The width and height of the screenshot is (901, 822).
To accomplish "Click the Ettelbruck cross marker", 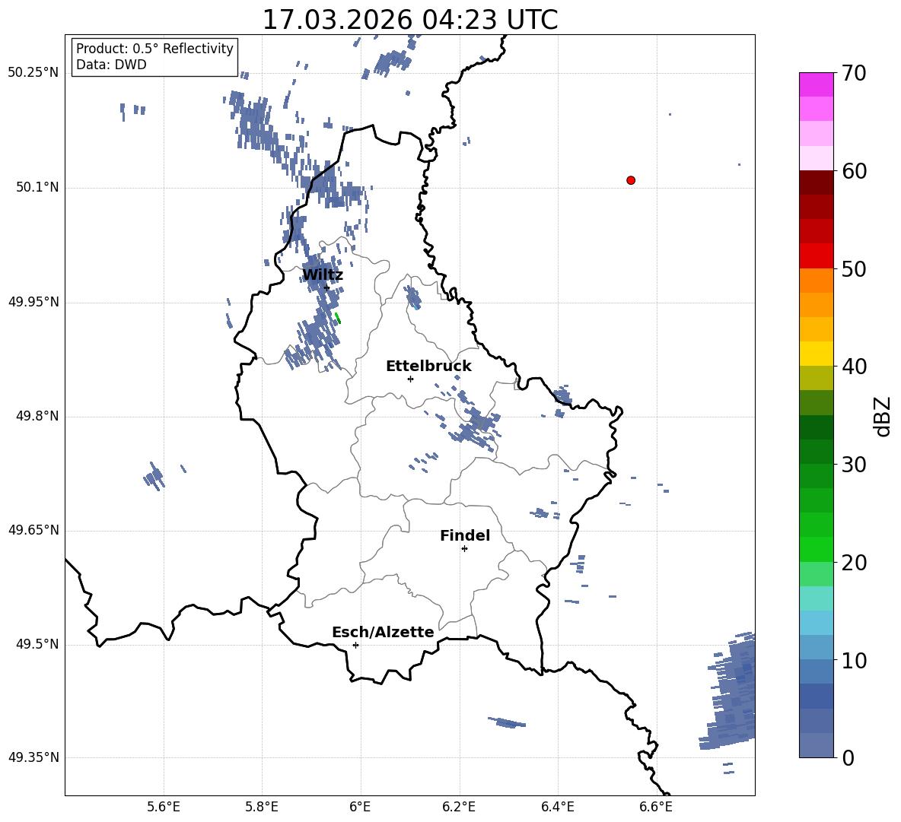I will [410, 379].
